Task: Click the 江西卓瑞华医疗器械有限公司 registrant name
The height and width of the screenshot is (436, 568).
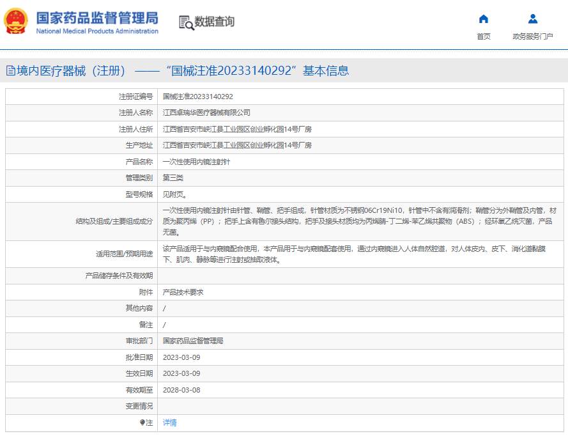Action: click(x=206, y=113)
